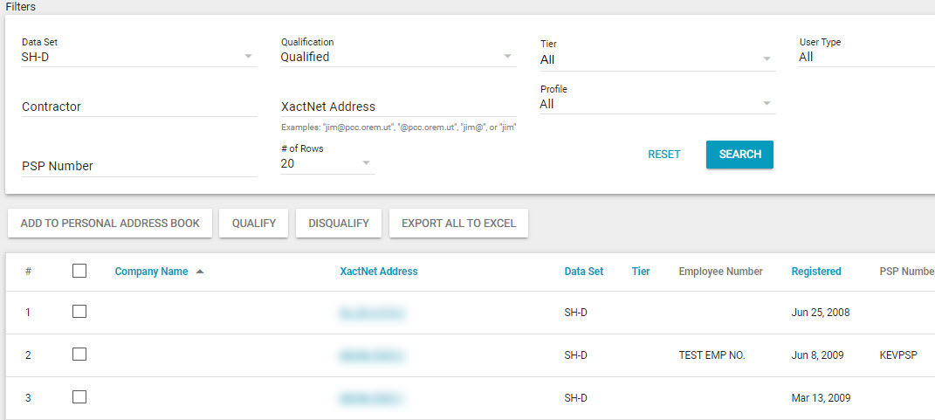Open the User Type dropdown
Screen dimensions: 935x420
[864, 58]
